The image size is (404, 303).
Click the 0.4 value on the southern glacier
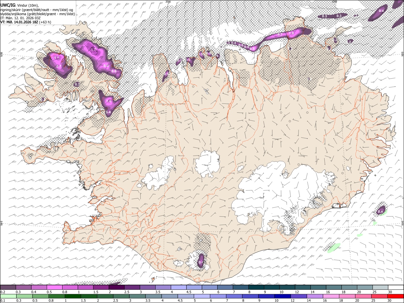(x=201, y=262)
